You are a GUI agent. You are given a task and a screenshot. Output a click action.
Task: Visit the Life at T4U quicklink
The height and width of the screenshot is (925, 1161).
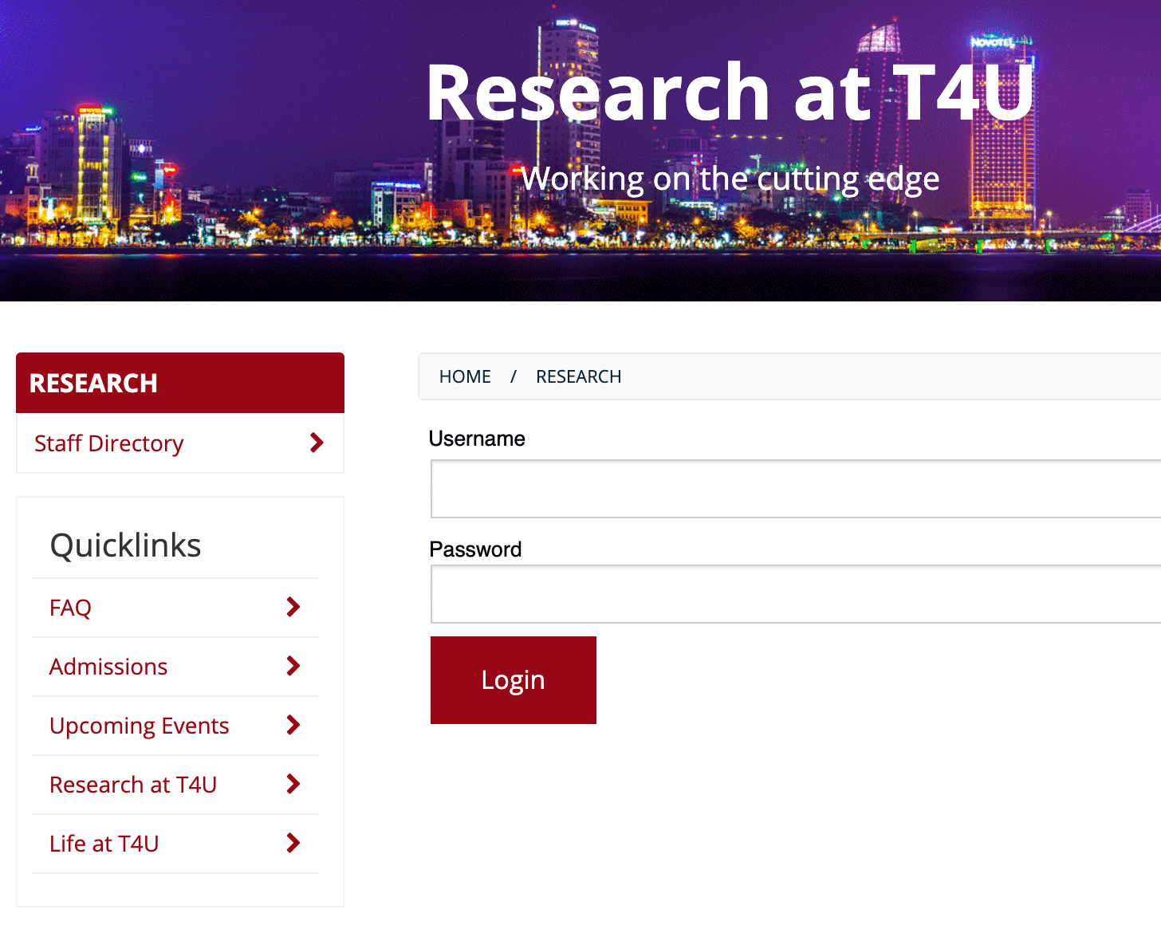click(104, 844)
